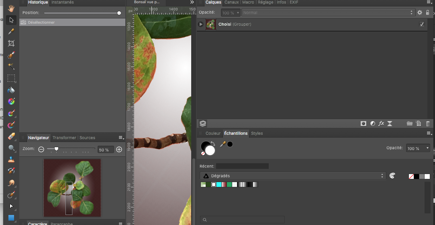Toggle visibility checkbox of Choisi layer
Image resolution: width=435 pixels, height=225 pixels.
click(422, 24)
